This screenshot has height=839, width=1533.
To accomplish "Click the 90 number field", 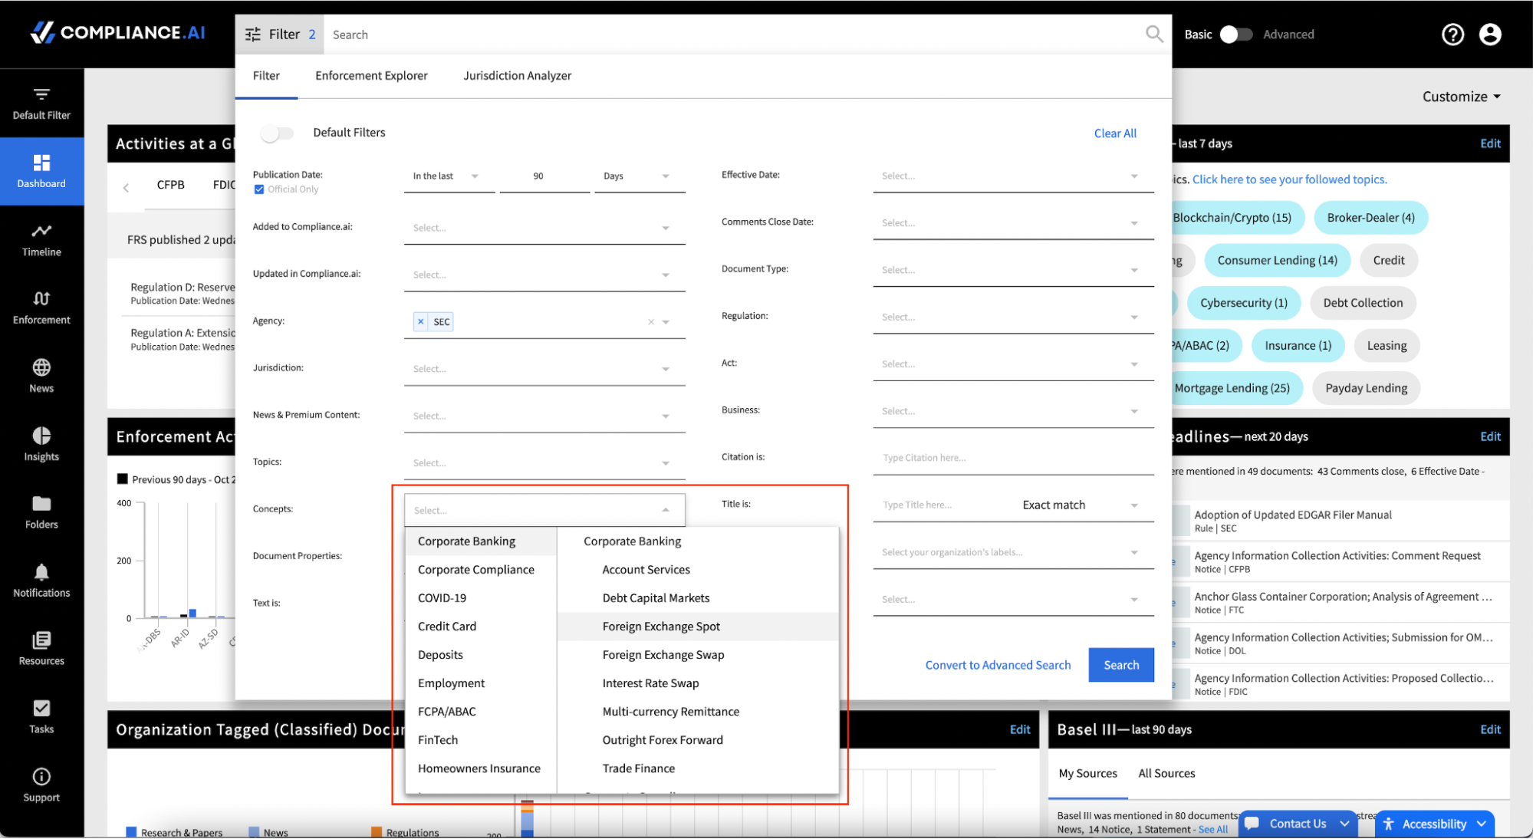I will [x=544, y=176].
